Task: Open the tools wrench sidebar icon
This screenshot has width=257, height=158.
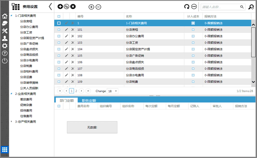Action: click(x=5, y=31)
